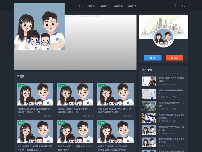Toggle dark mode moon icon
The image size is (202, 152).
(x=183, y=6)
